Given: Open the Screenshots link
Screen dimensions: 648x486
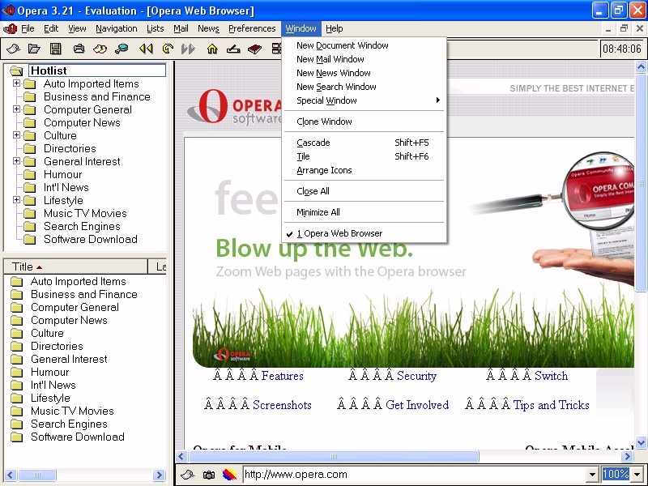Looking at the screenshot, I should pyautogui.click(x=282, y=404).
